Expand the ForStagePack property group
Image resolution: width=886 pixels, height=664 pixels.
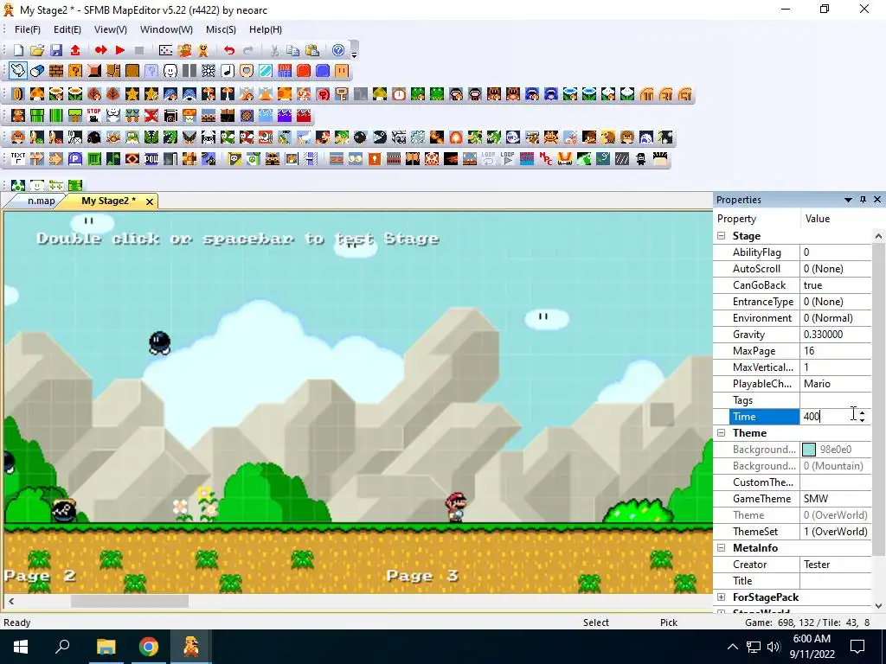click(x=722, y=597)
